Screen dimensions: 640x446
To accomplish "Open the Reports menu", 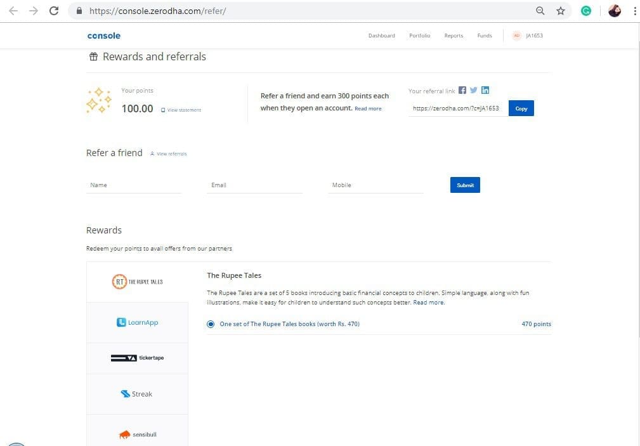I will (x=454, y=36).
